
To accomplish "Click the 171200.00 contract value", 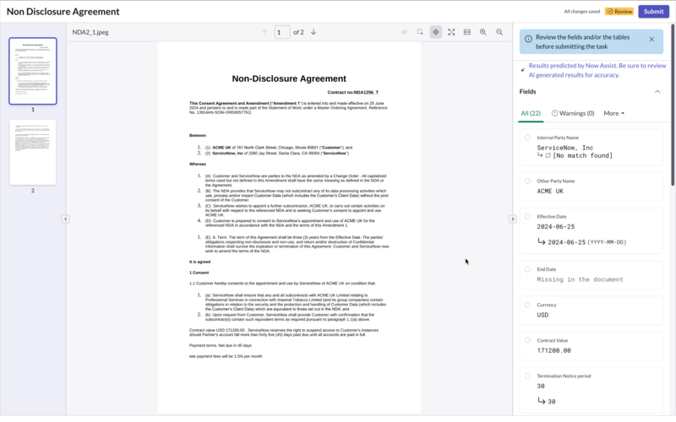I will 553,350.
